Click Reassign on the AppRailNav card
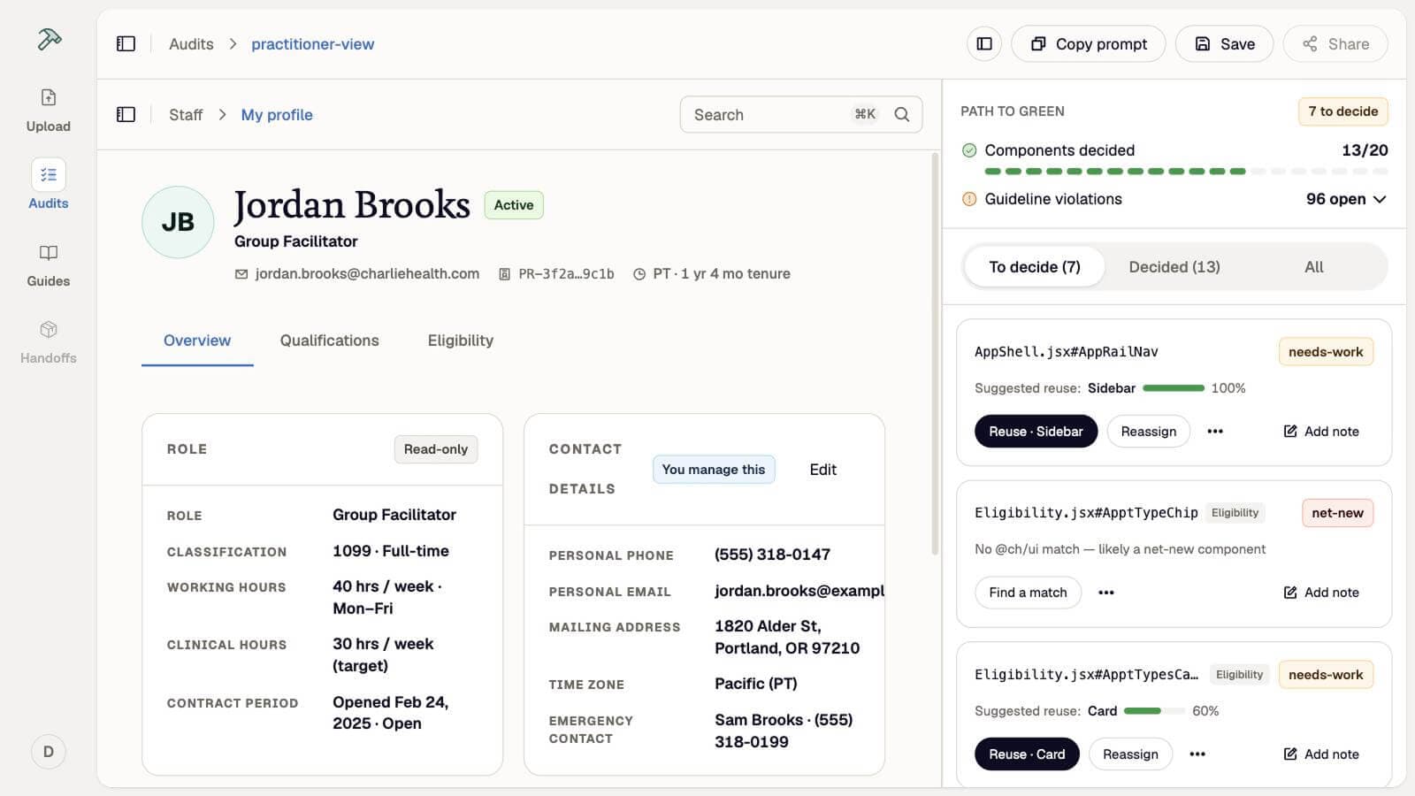Screen dimensions: 1415x796 pyautogui.click(x=1149, y=432)
